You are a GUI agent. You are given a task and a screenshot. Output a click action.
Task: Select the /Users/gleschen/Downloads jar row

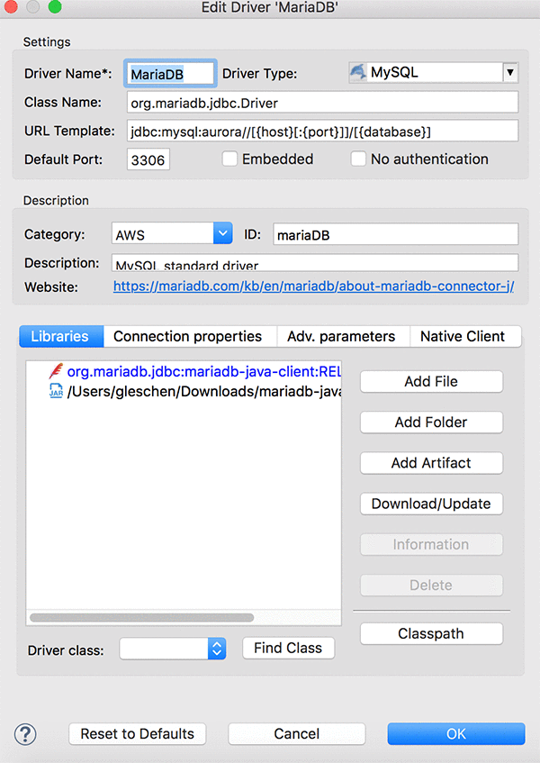[184, 391]
